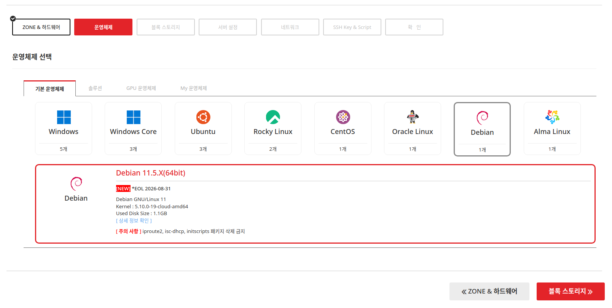The height and width of the screenshot is (308, 612).
Task: Click Oracle Linux card label
Action: pos(413,131)
